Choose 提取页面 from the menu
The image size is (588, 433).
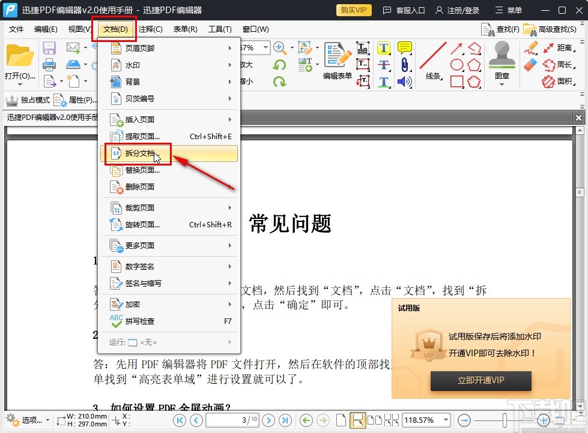coord(169,136)
